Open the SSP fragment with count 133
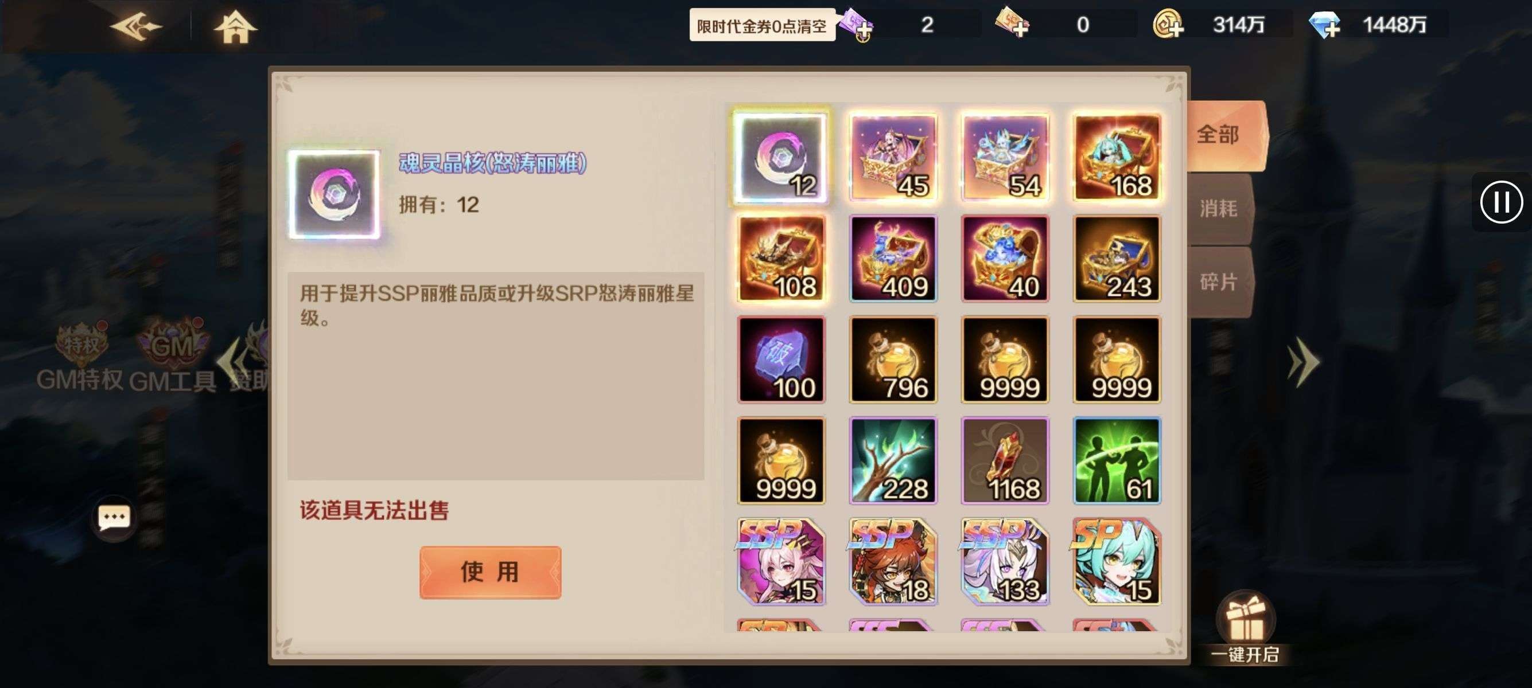Screen dimensions: 1532x688 point(1005,561)
